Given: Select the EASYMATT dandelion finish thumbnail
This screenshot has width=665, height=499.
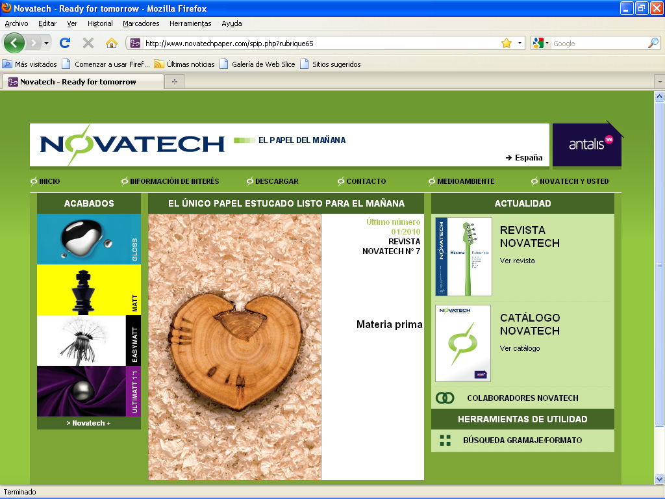Looking at the screenshot, I should click(x=89, y=340).
